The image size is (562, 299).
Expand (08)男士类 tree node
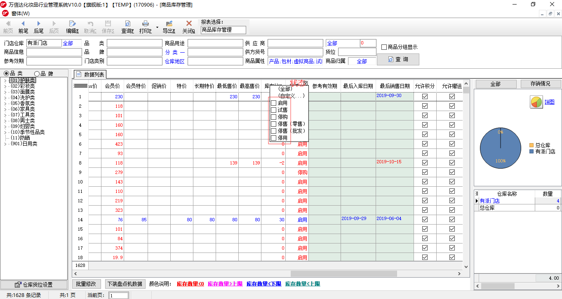(5, 121)
